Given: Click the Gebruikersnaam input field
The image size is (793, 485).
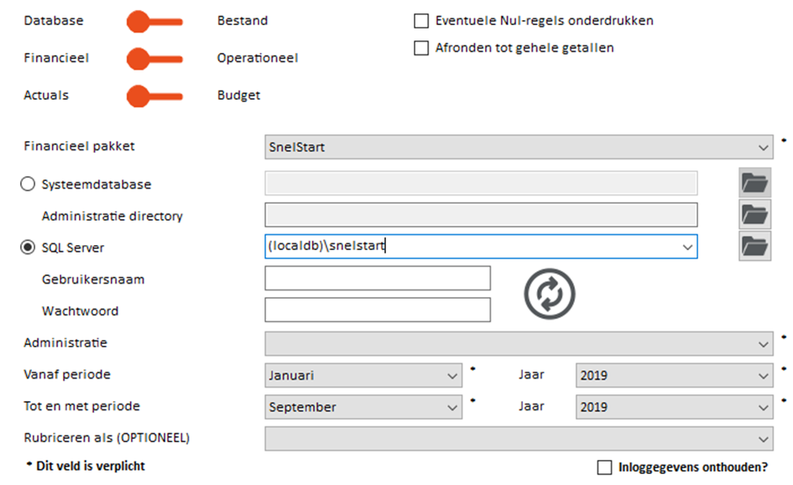Looking at the screenshot, I should coord(378,278).
